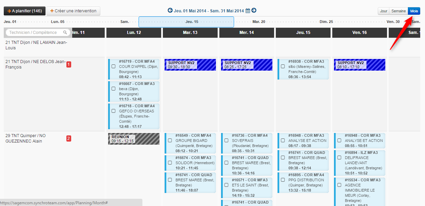
Task: Tick checkbox for ANALYSE ET ACTION 08:17 - 09:38
Action: pos(283,141)
